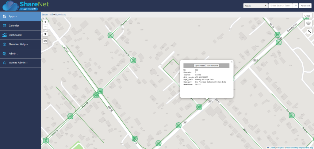The height and width of the screenshot is (149, 314).
Task: Open the Apps menu
Action: click(21, 17)
